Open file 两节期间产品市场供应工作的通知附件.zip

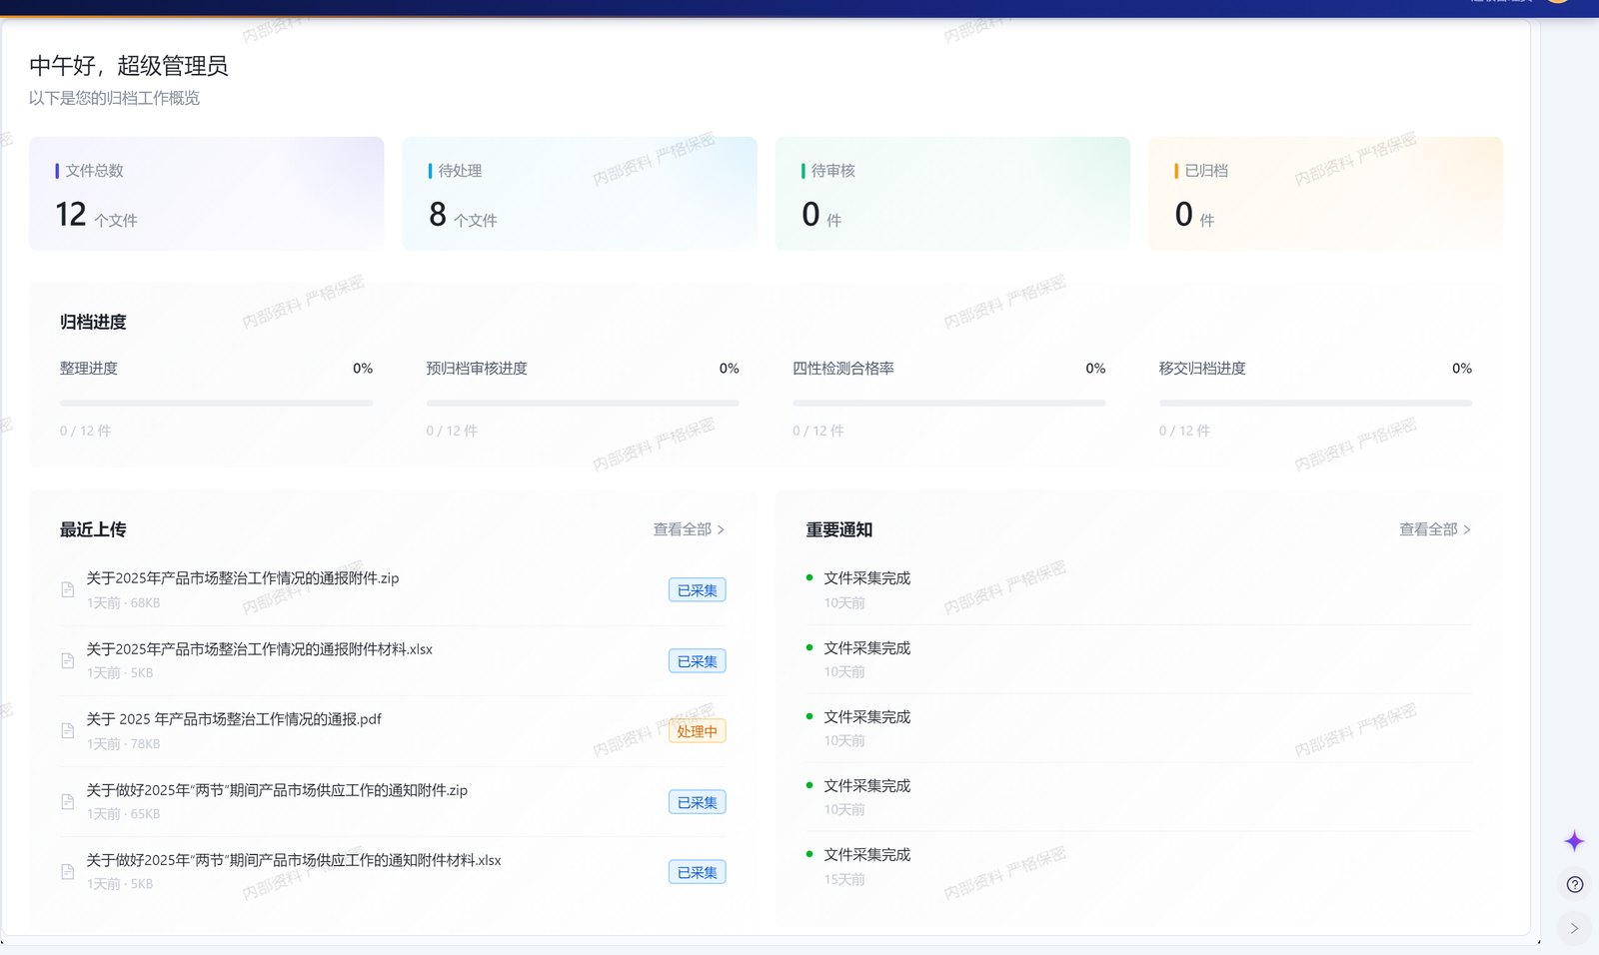[277, 790]
